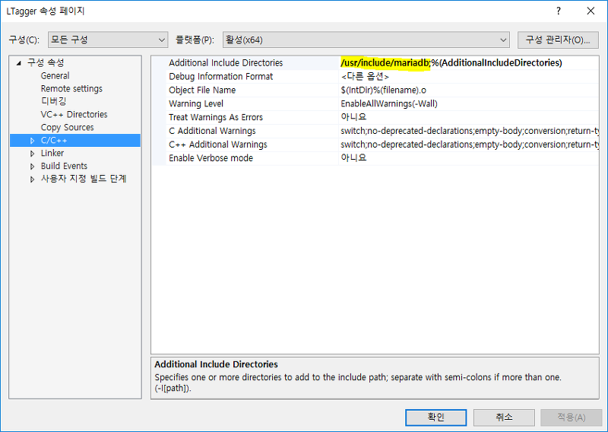Expand the Linker node arrow

pyautogui.click(x=33, y=154)
